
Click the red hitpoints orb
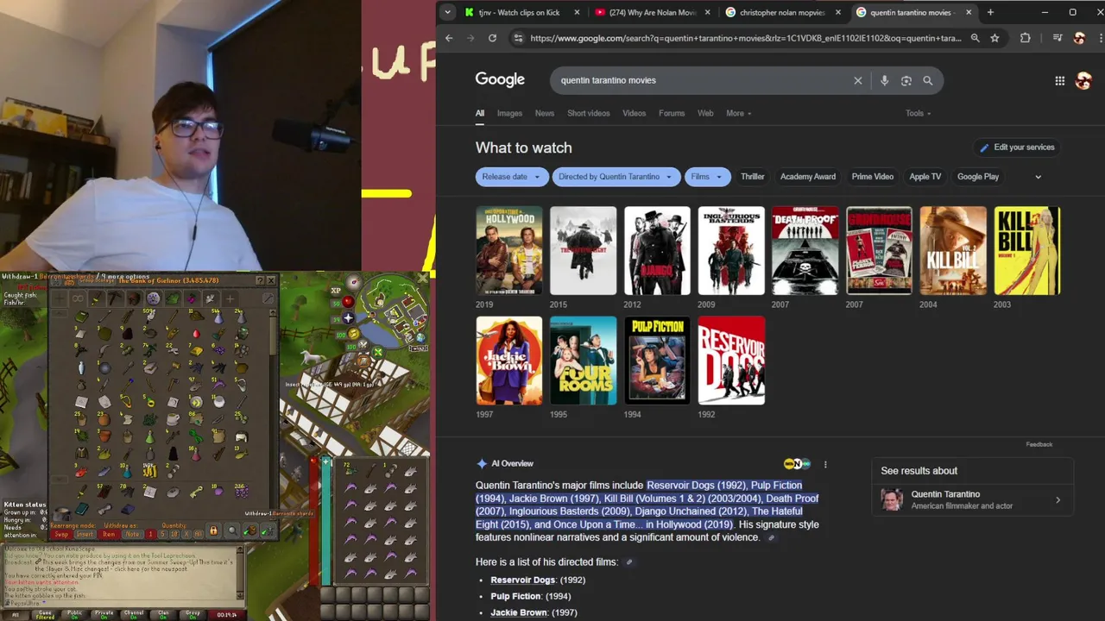[349, 302]
